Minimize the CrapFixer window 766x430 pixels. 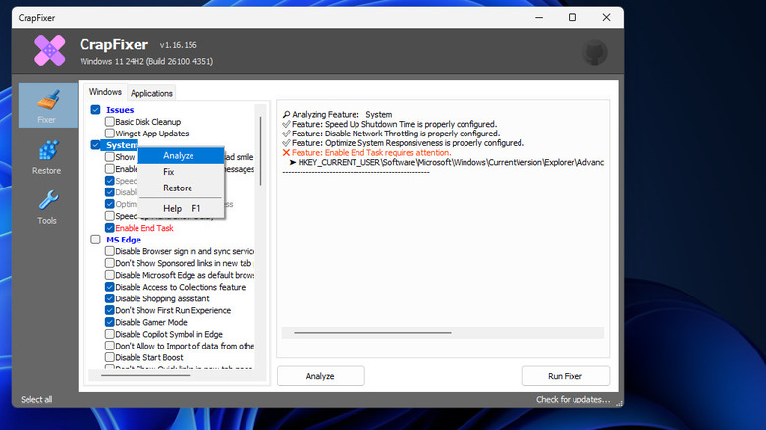click(x=539, y=17)
